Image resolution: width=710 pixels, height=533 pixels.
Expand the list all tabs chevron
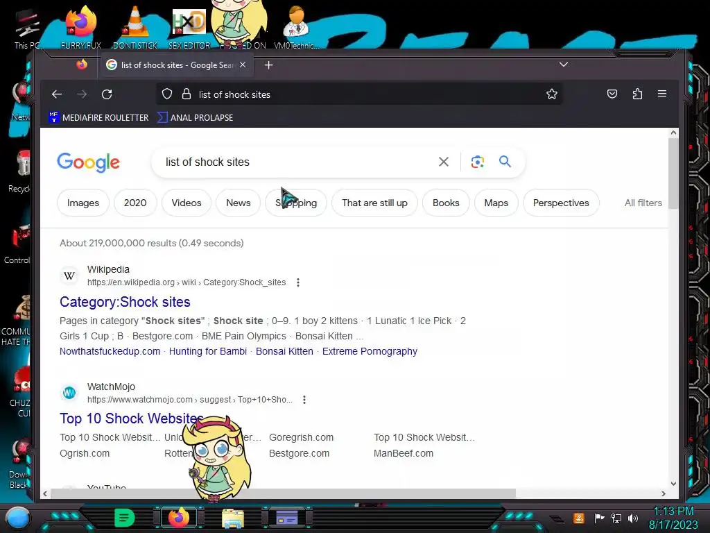pyautogui.click(x=563, y=65)
